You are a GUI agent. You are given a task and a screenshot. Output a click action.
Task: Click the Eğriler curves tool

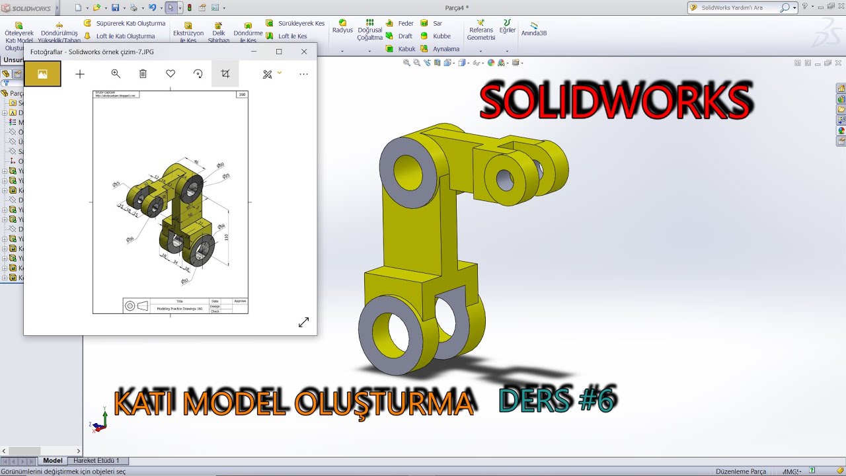507,26
